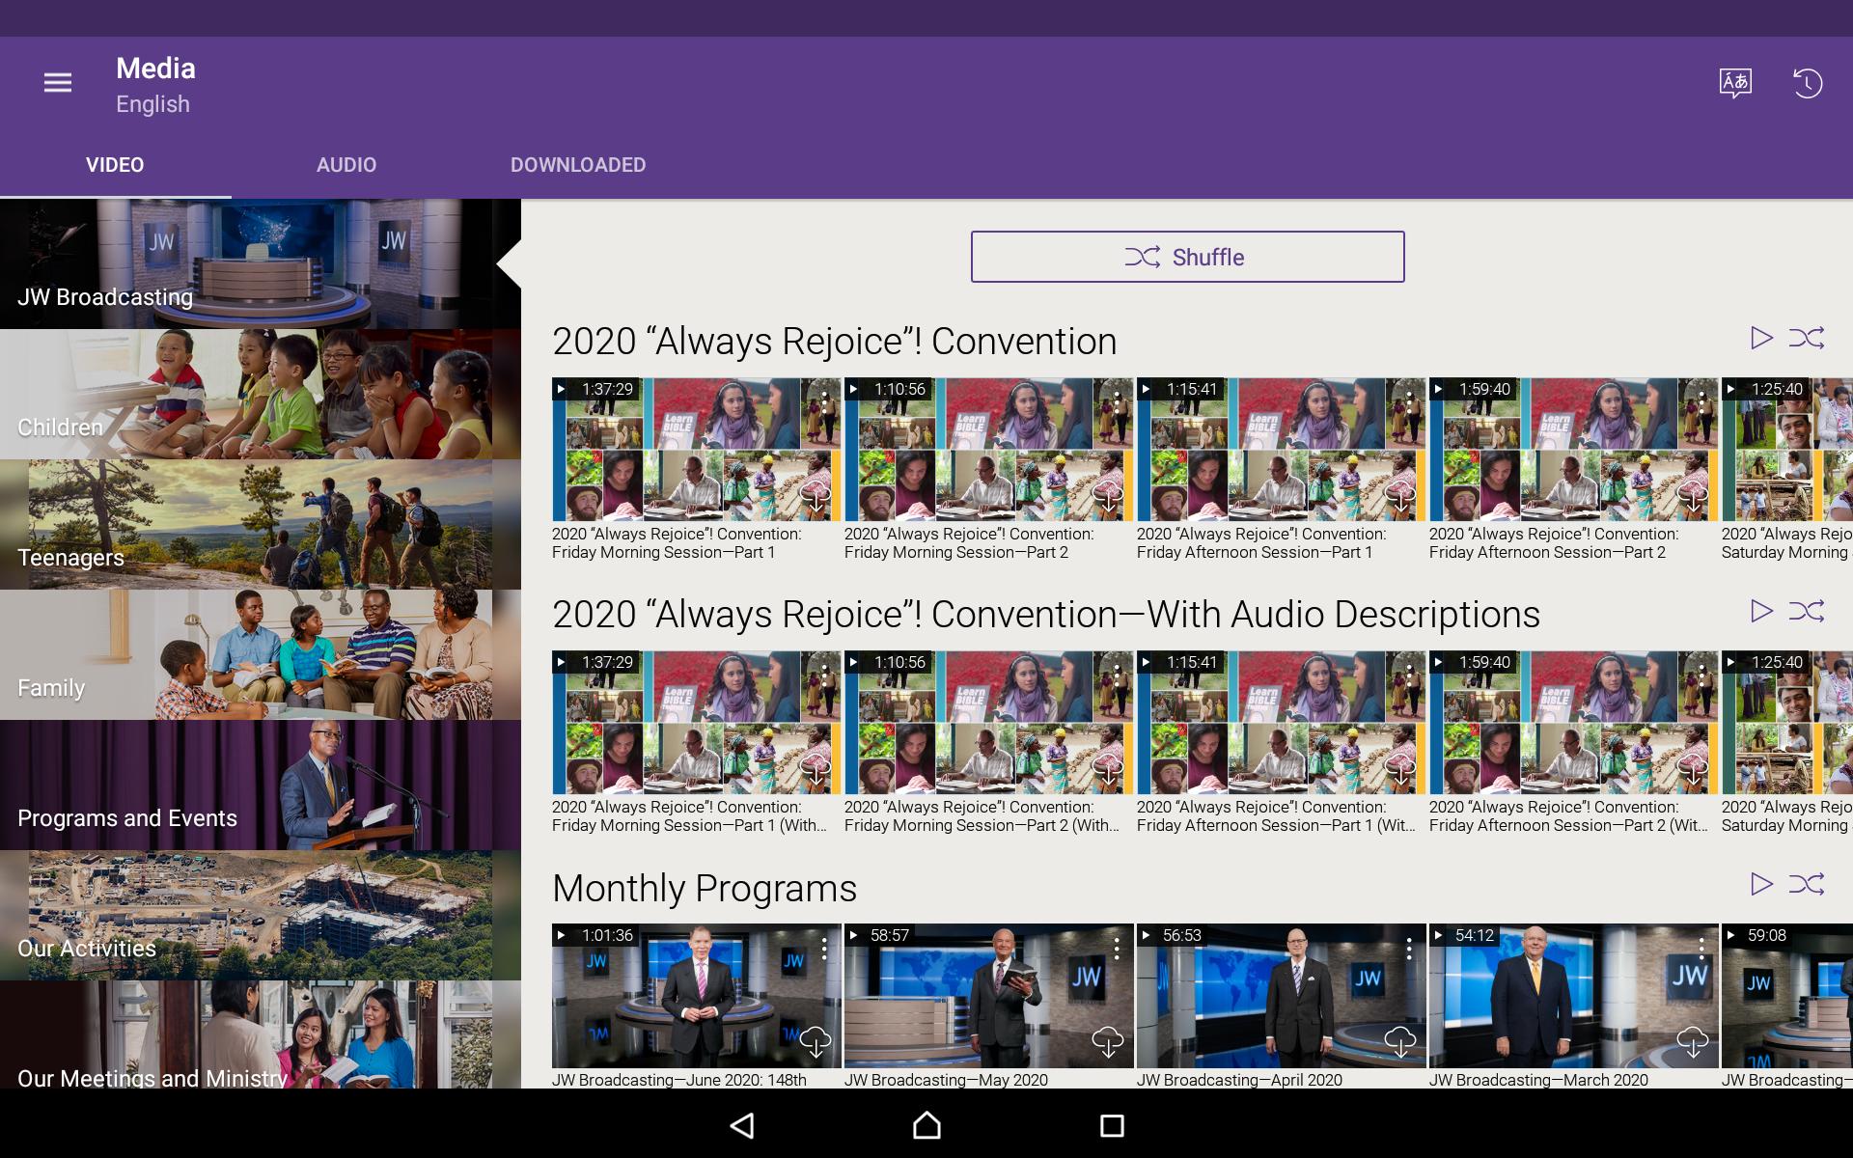Play all Monthly Programs
This screenshot has width=1853, height=1158.
1761,884
